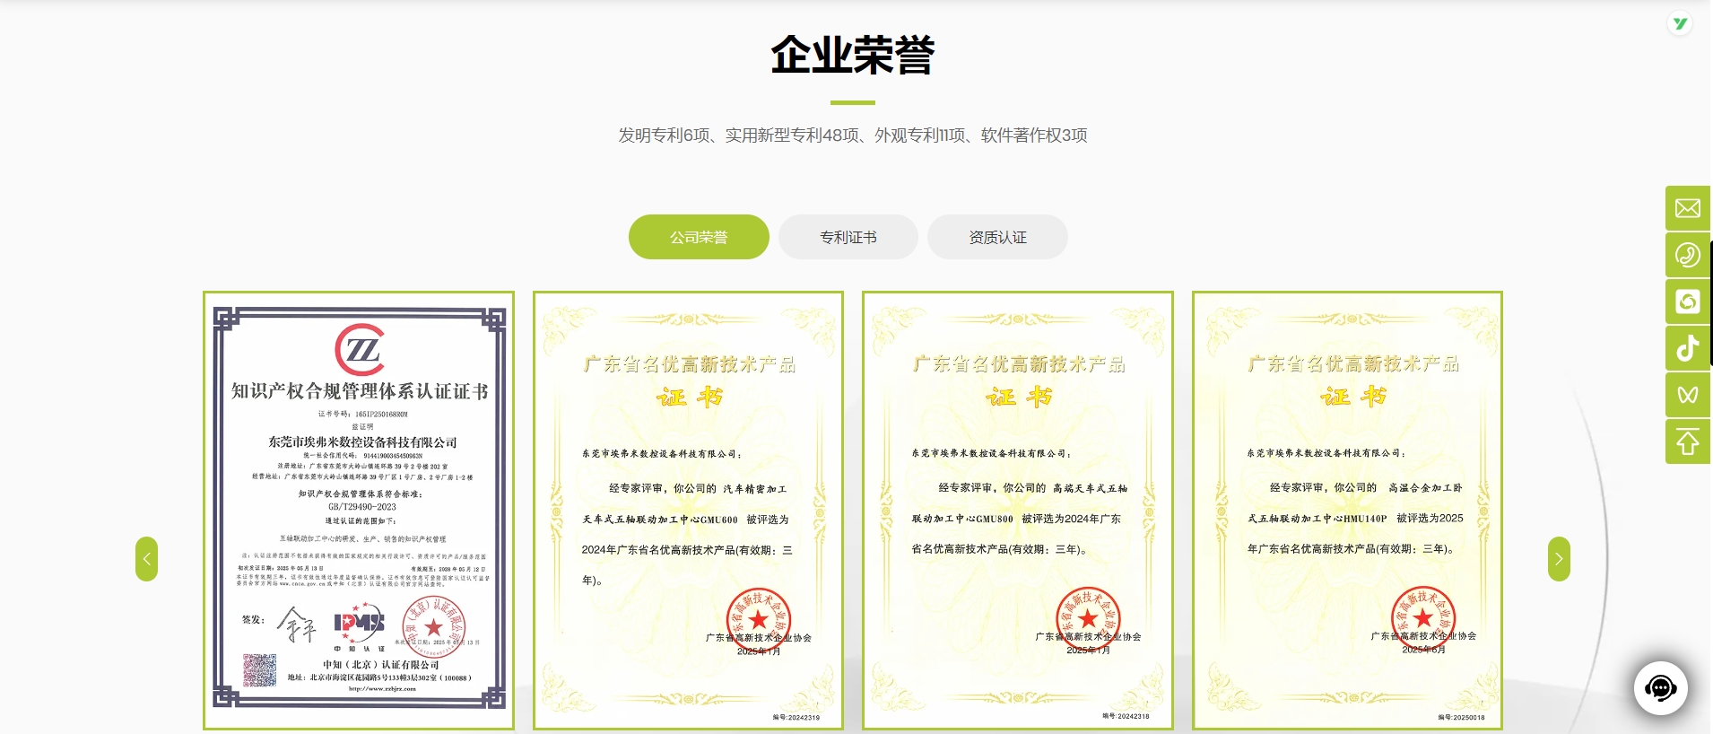Open the customer service chat bubble

pos(1660,688)
